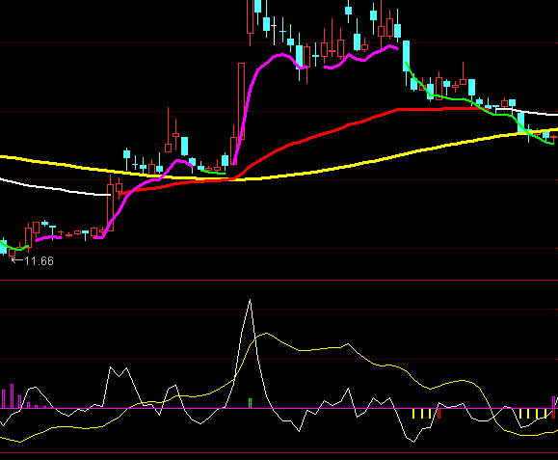Select the green bar under the indicator peak

[251, 403]
